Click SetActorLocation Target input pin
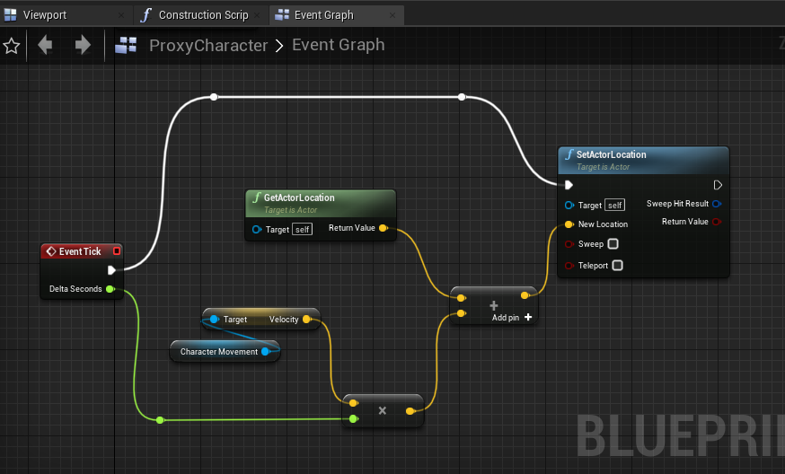This screenshot has width=785, height=474. (x=569, y=206)
